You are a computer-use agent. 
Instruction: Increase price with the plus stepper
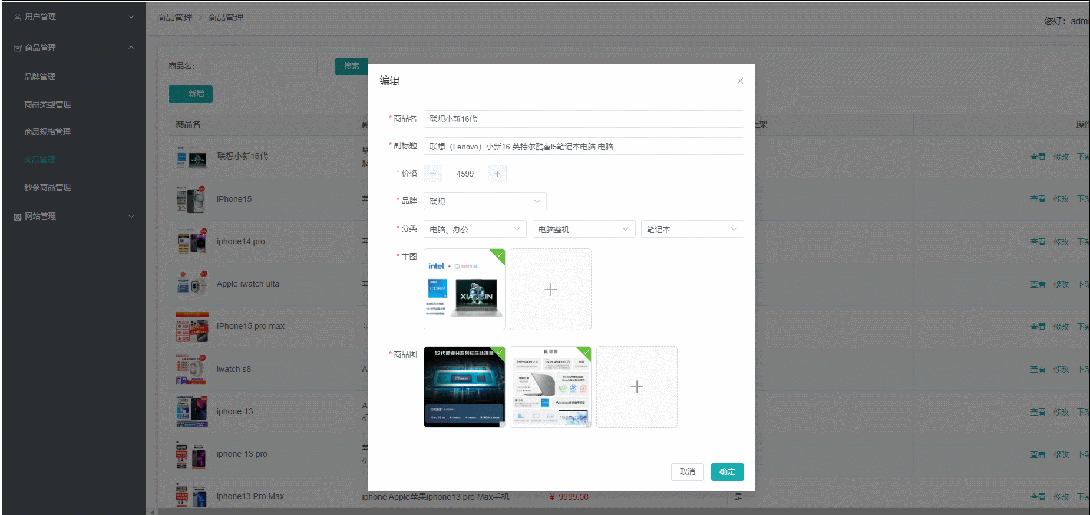coord(497,174)
